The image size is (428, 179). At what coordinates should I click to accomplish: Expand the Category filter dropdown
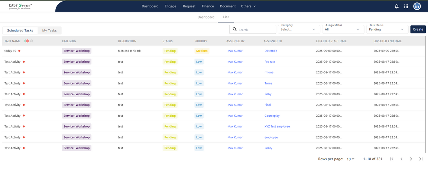299,30
